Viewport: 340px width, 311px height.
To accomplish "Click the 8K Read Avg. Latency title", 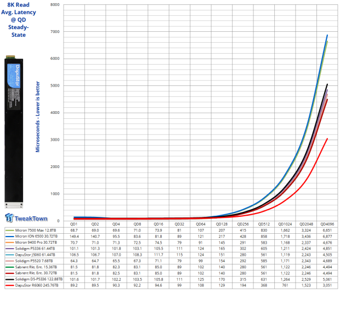I will click(x=19, y=20).
